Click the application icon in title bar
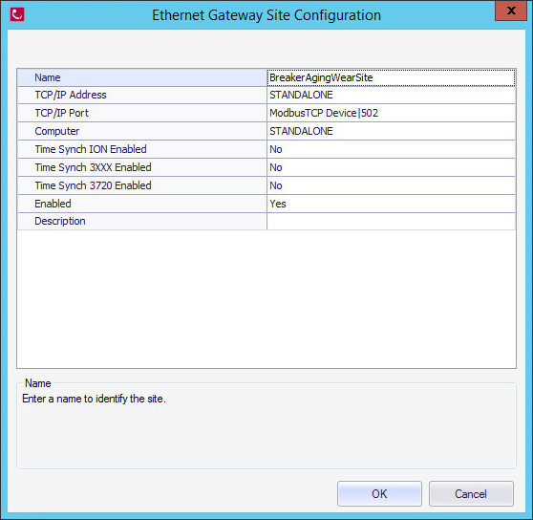Screen dimensions: 533x520 [x=17, y=14]
